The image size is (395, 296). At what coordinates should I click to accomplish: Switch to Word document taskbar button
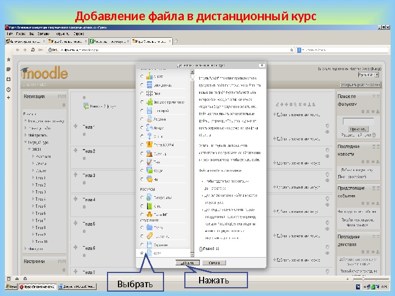tap(77, 287)
